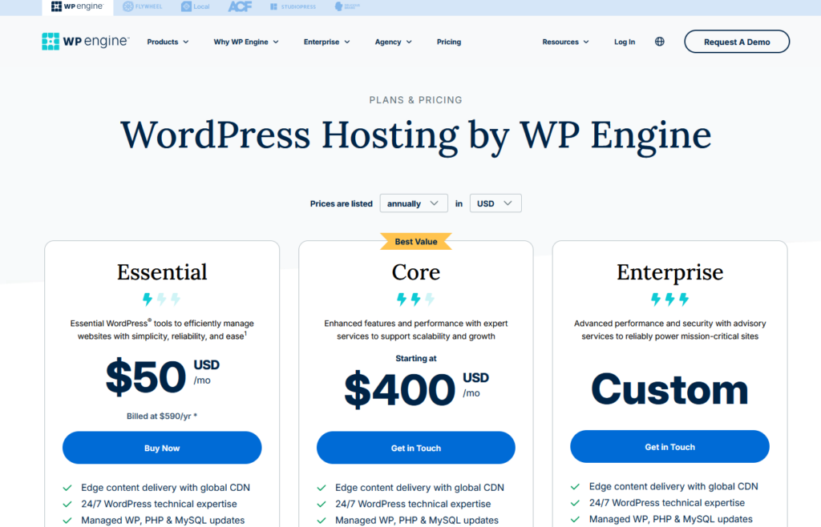
Task: Go to the Pricing menu item
Action: click(x=448, y=42)
